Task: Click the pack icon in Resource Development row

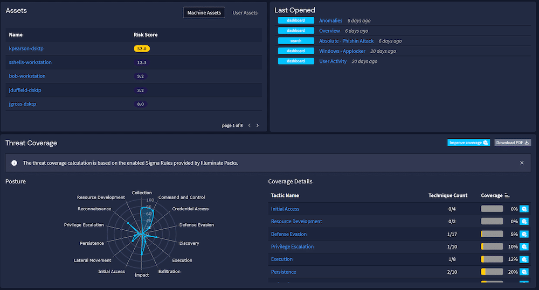Action: click(x=524, y=221)
